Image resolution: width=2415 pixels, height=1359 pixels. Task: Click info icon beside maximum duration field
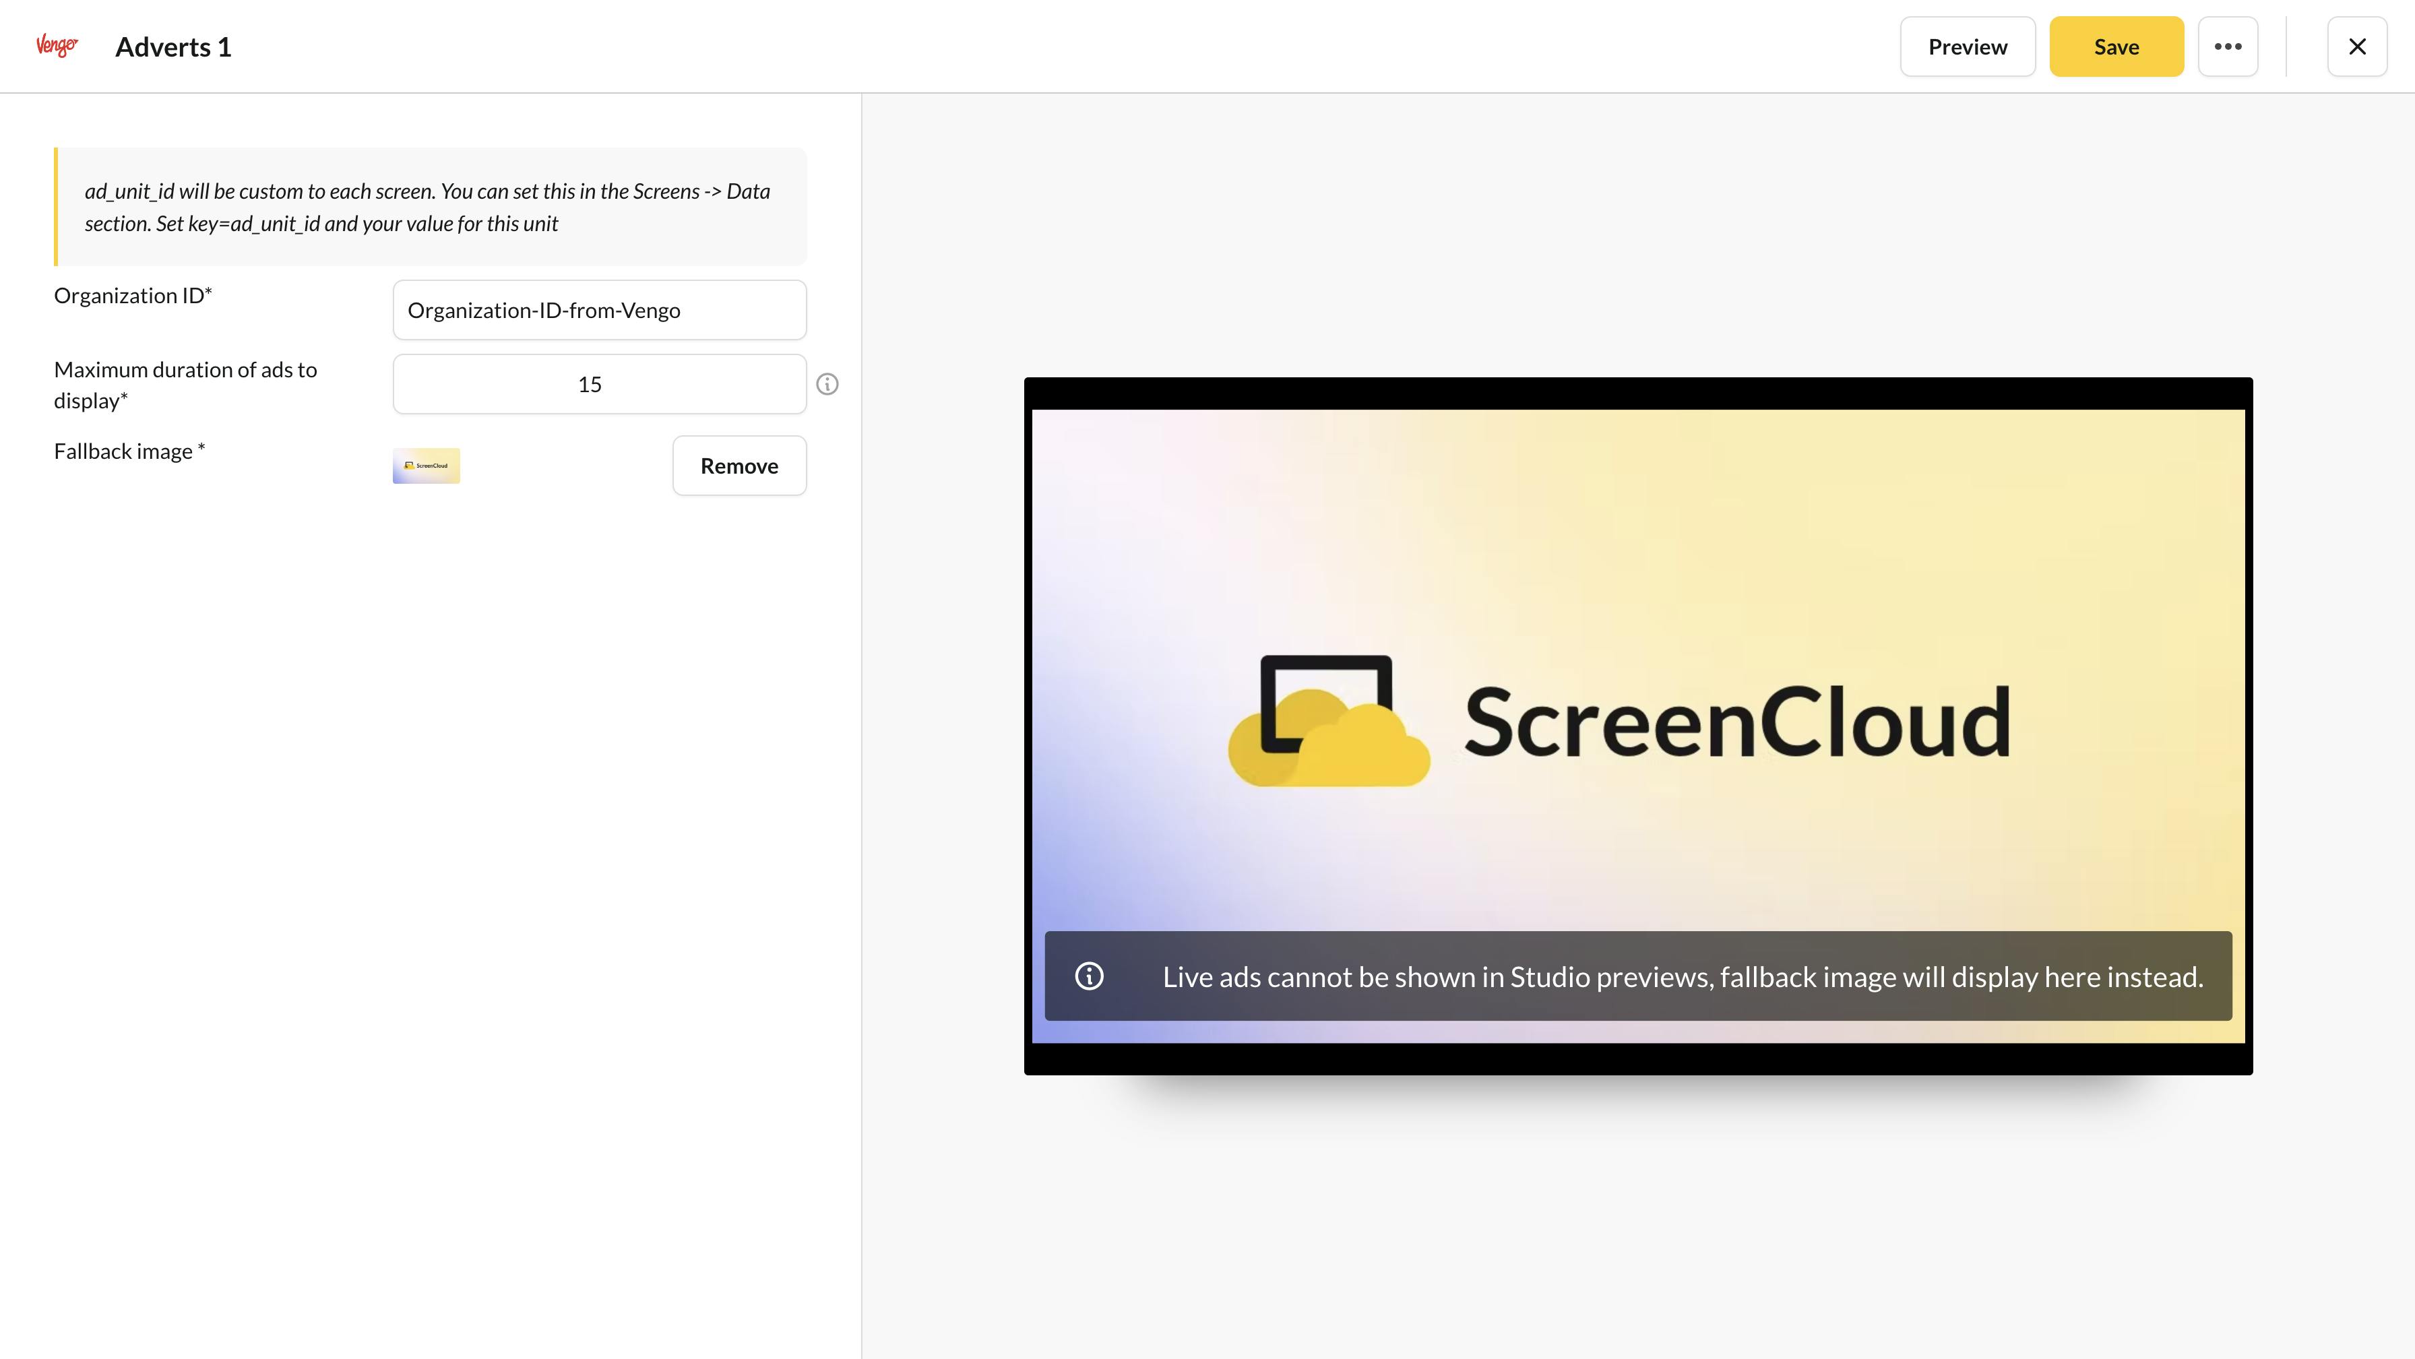pyautogui.click(x=827, y=384)
